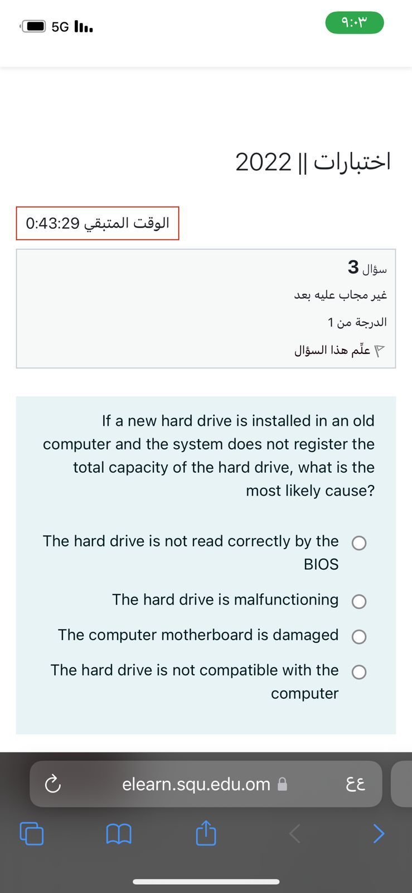Select "The hard drive is malfunctioning" option
The image size is (412, 893).
point(359,601)
